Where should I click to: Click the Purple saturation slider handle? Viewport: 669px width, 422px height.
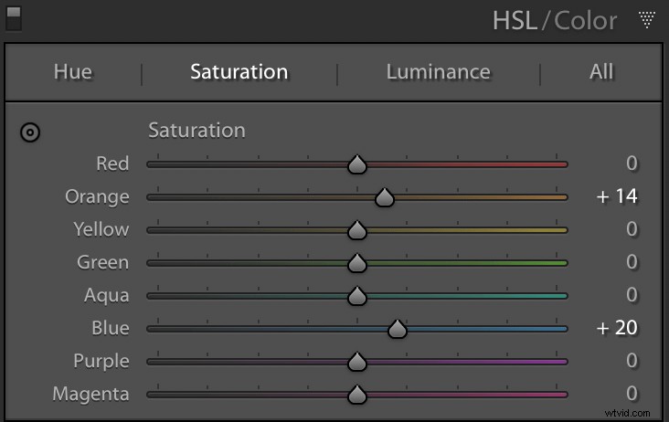coord(357,362)
